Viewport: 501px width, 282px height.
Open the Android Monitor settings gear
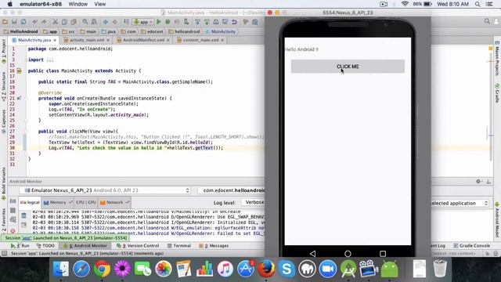[478, 181]
